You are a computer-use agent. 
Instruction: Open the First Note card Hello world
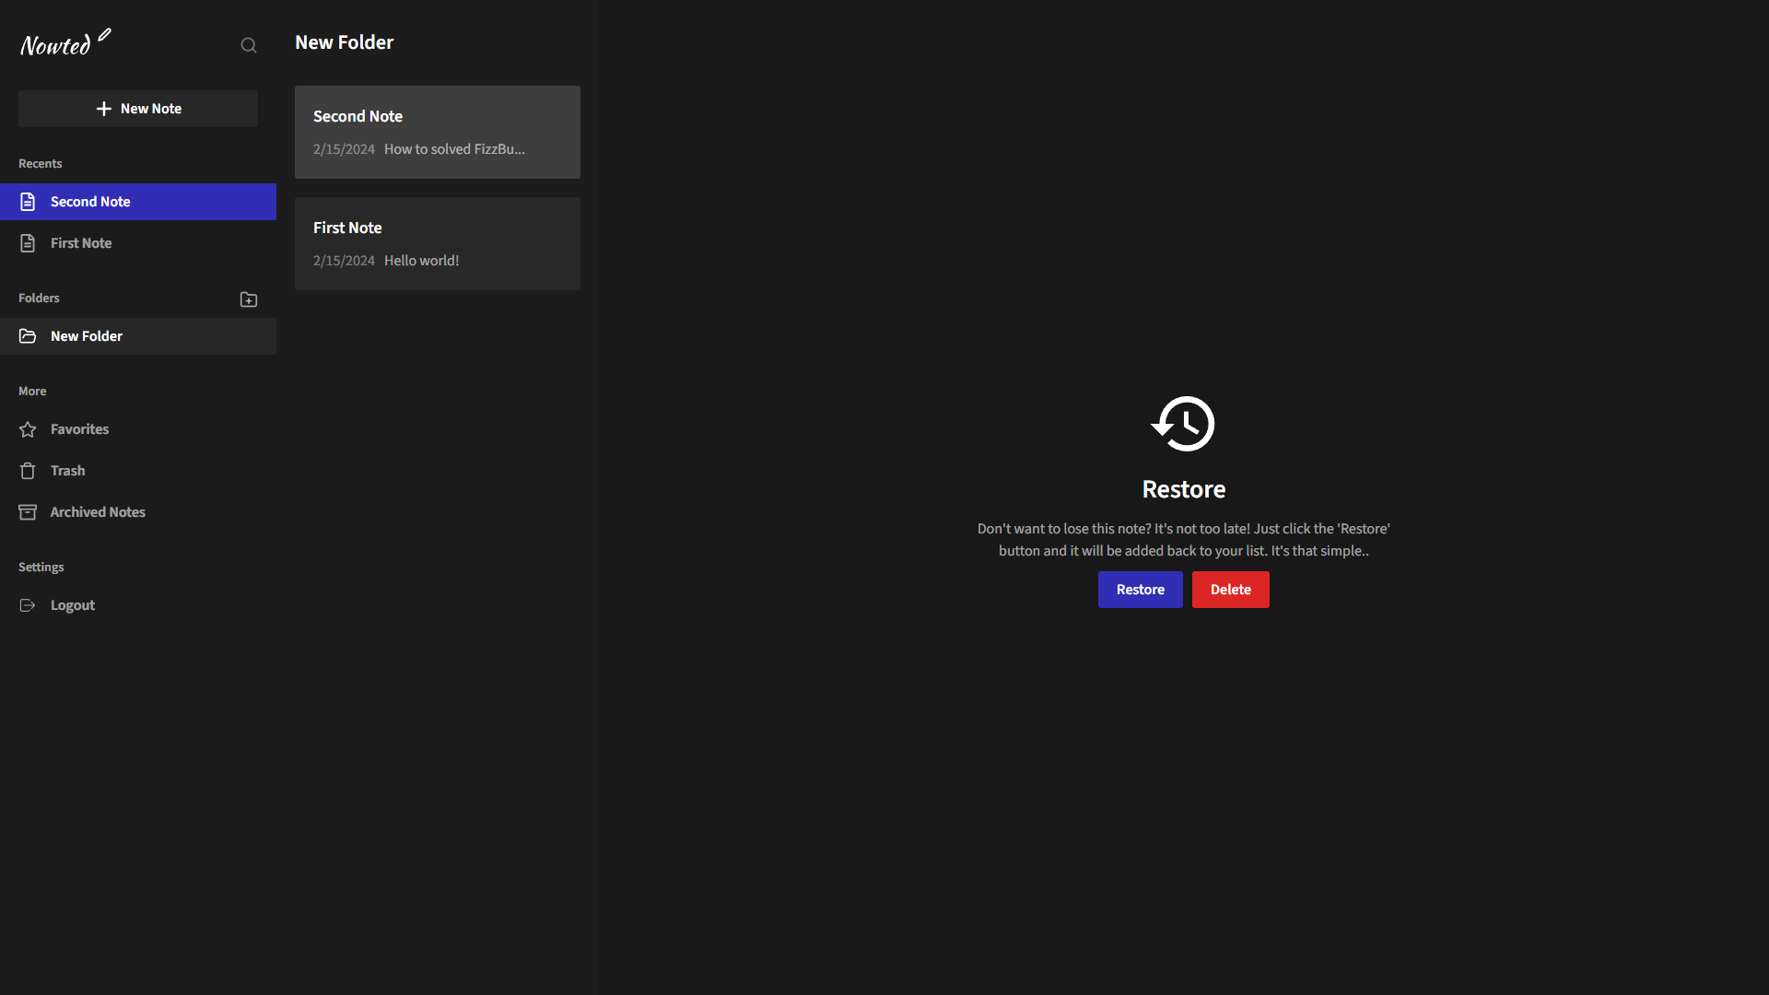437,243
